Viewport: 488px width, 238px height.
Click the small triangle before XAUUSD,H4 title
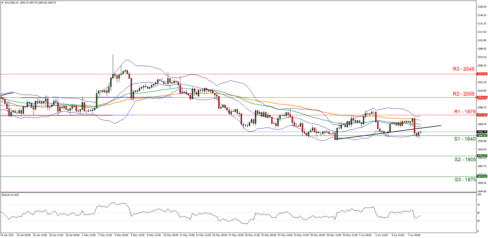(2, 2)
